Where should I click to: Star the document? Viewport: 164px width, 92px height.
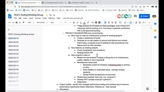click(x=47, y=15)
